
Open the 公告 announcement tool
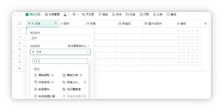pyautogui.click(x=158, y=14)
